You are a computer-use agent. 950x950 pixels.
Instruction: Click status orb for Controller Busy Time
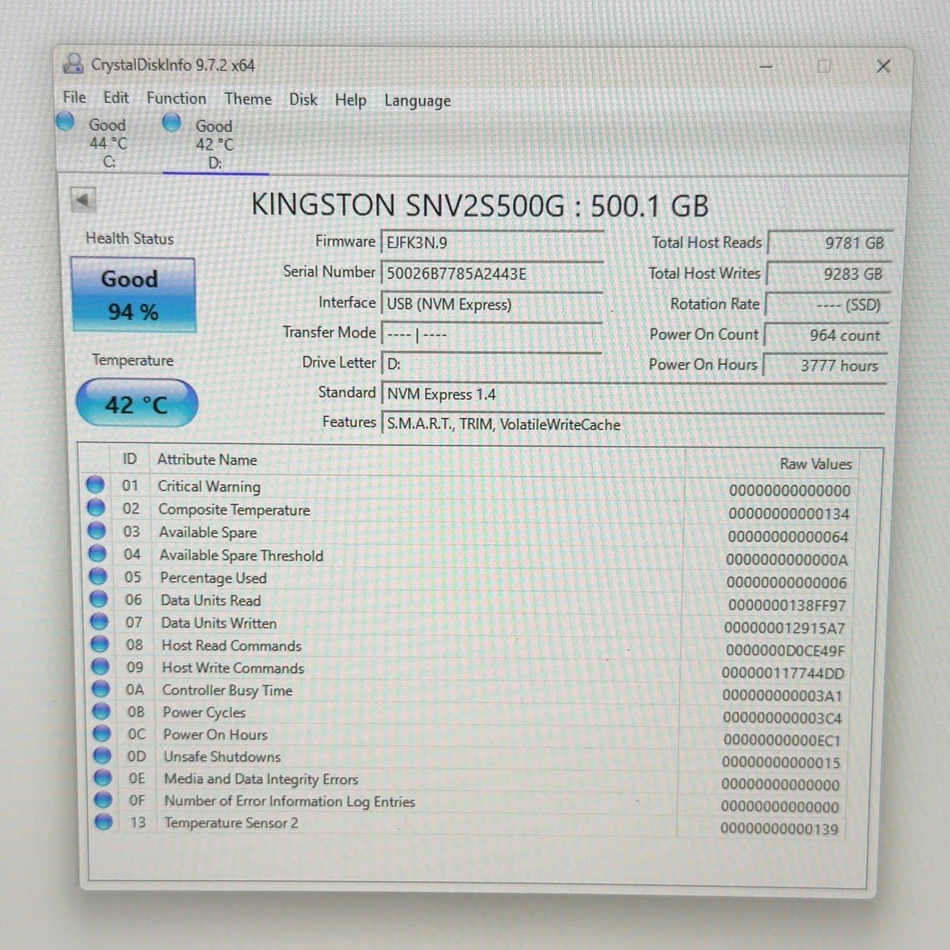click(x=101, y=689)
